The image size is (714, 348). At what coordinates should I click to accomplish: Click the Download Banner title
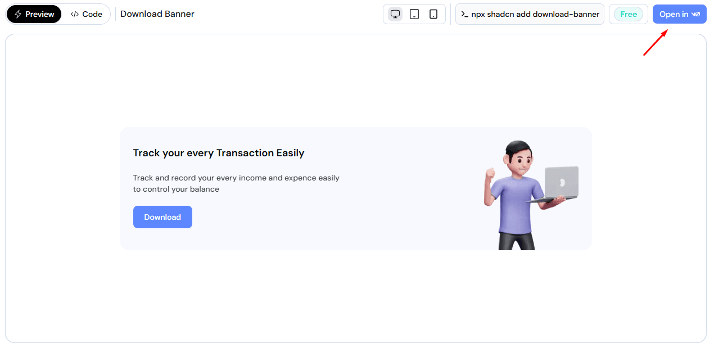157,14
